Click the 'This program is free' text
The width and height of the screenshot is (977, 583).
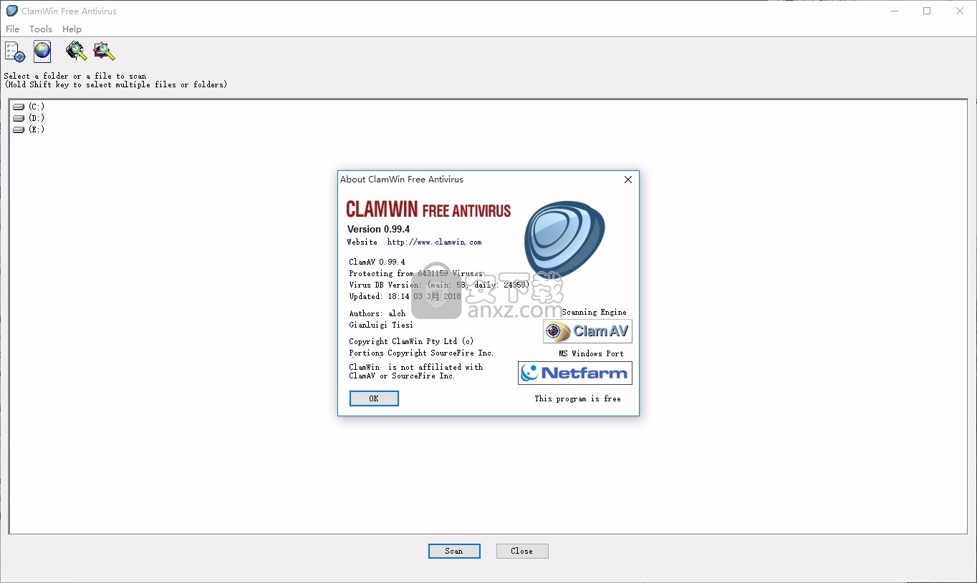point(577,399)
